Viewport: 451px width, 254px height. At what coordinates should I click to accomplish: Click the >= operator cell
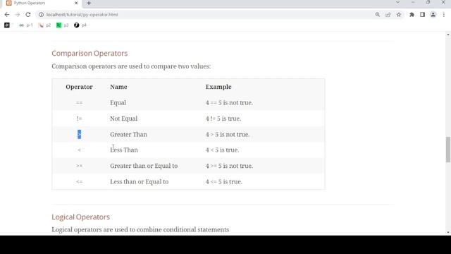click(x=79, y=166)
